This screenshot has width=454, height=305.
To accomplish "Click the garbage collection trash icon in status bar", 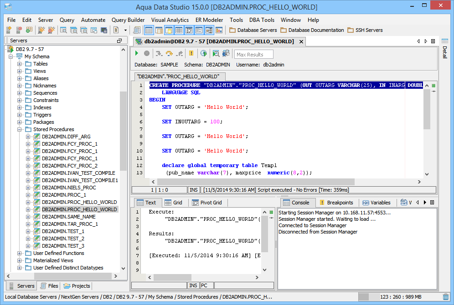I will [445, 297].
